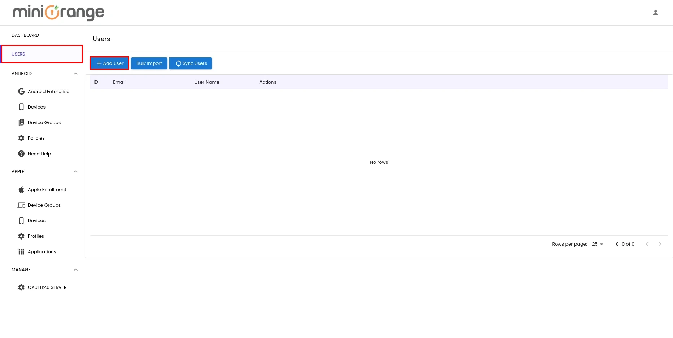
Task: Open Device Groups under Android
Action: coord(44,122)
